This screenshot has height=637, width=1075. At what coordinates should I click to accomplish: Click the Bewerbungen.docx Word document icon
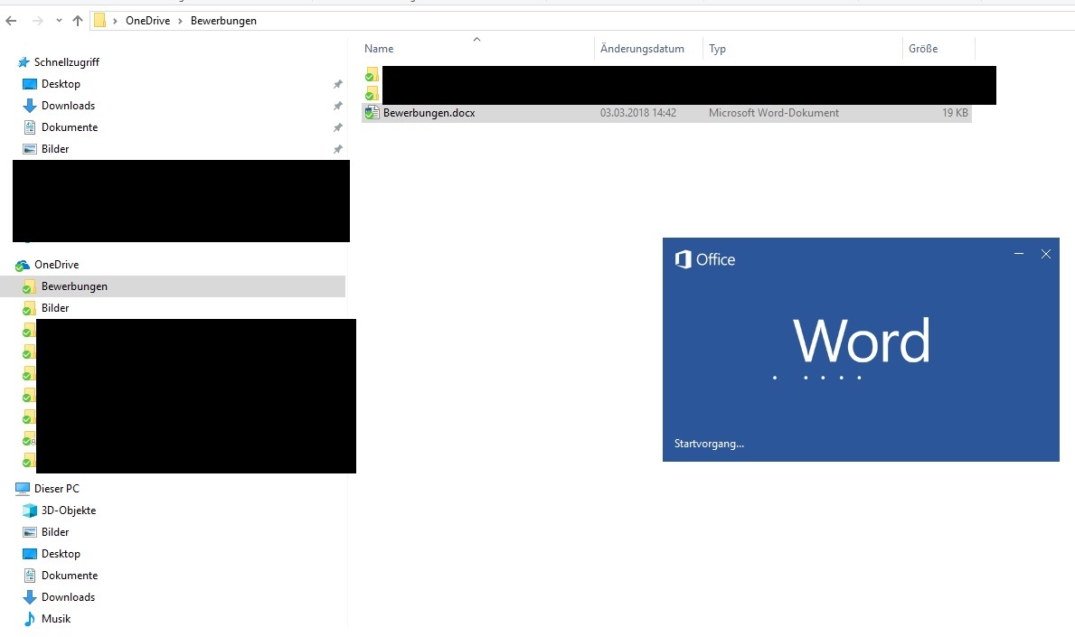(372, 113)
